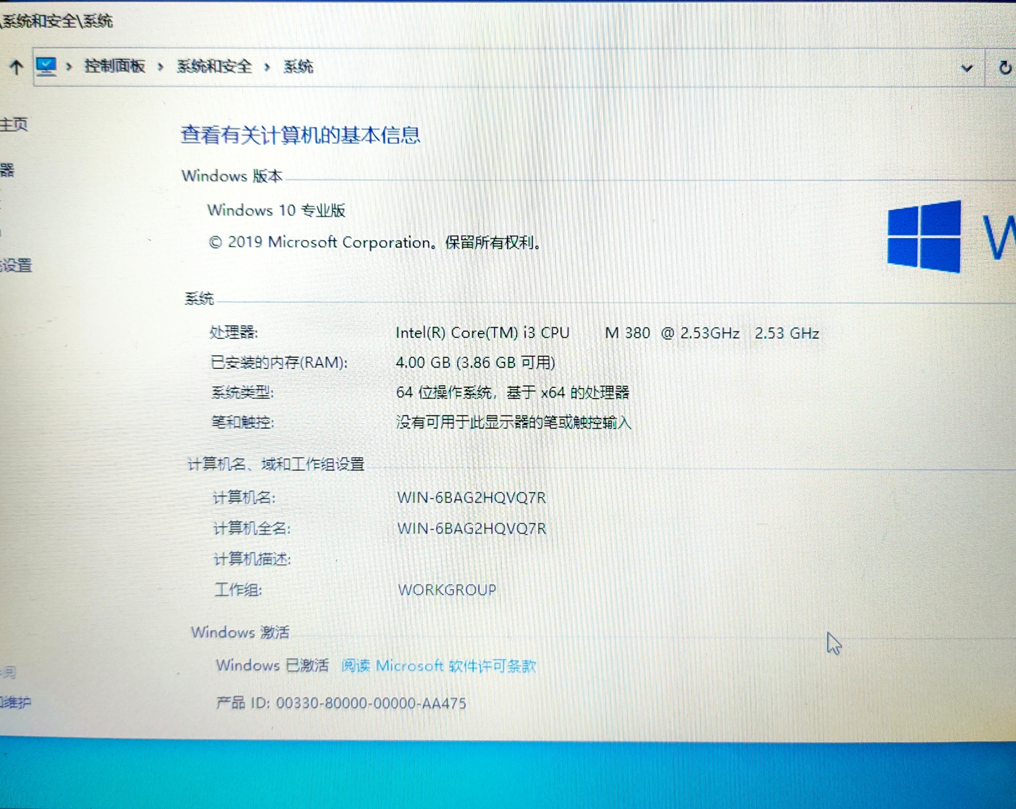Select the 4.00 GB (3.86 GB 可用) RAM value

click(x=475, y=362)
